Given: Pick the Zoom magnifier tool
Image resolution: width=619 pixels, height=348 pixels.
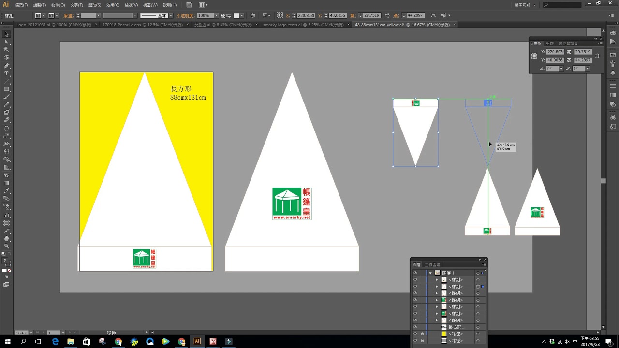Looking at the screenshot, I should click(6, 246).
